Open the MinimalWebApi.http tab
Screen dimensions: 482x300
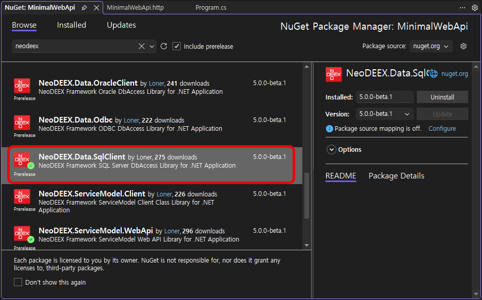135,8
